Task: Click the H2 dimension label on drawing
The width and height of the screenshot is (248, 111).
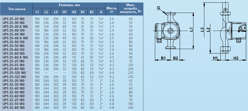Action: pos(236,58)
